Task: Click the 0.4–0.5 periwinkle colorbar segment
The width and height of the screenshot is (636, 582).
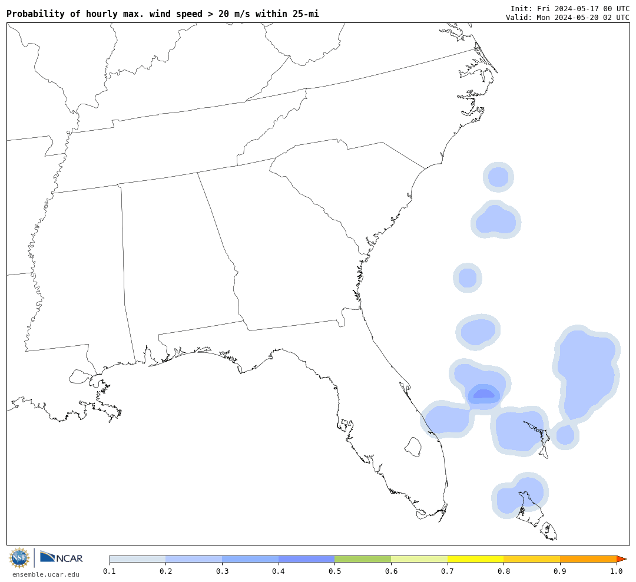Action: pos(307,559)
